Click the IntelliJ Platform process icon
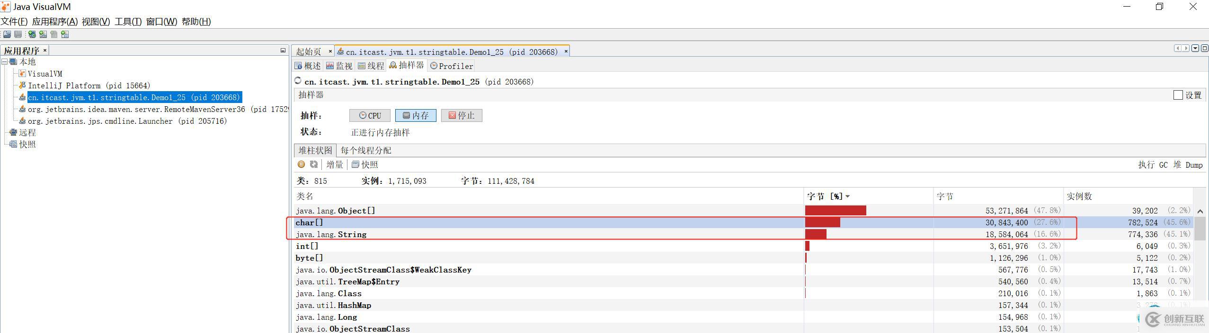Viewport: 1209px width, 333px height. 22,85
